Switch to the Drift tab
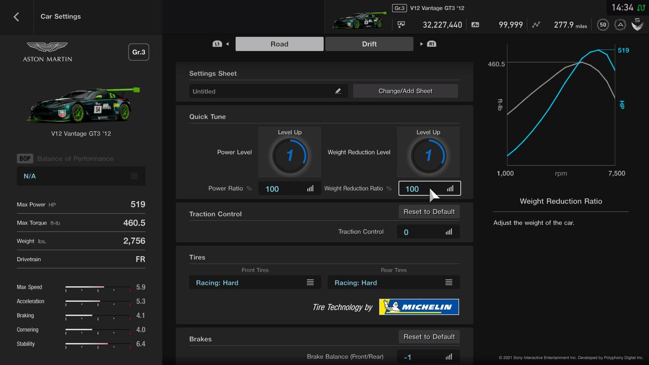The width and height of the screenshot is (649, 365). (x=369, y=44)
